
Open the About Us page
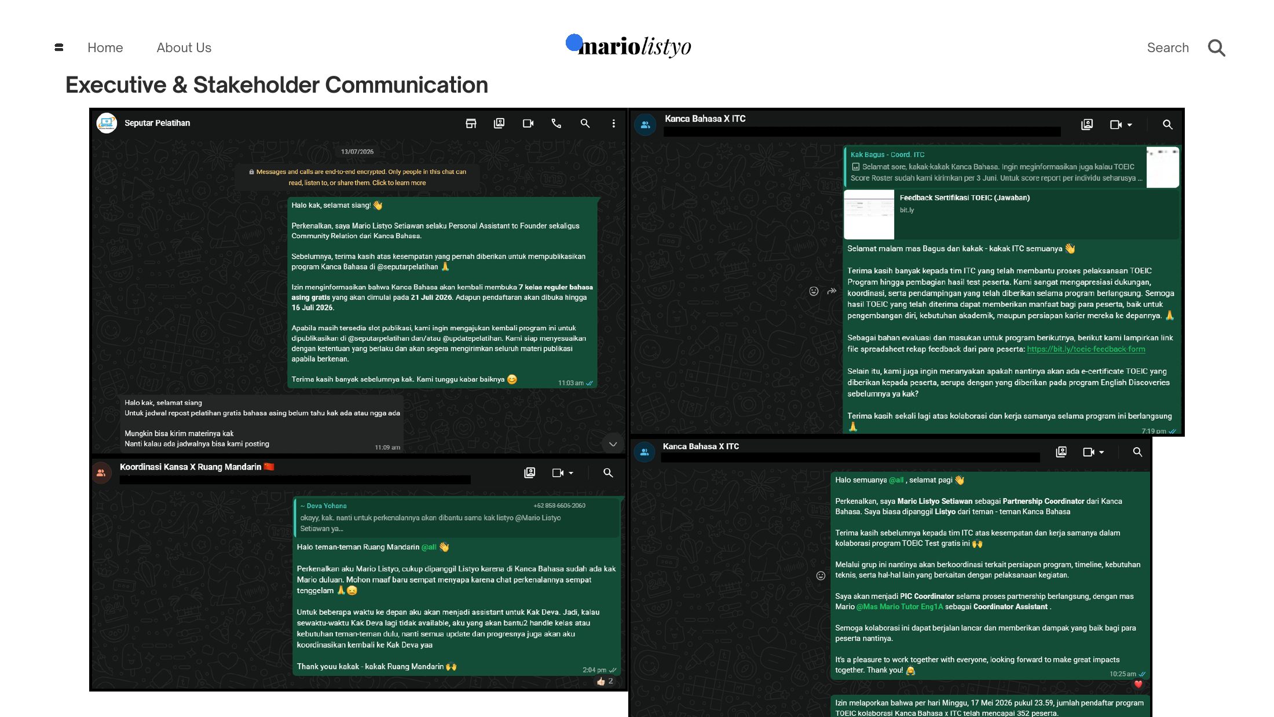tap(184, 47)
